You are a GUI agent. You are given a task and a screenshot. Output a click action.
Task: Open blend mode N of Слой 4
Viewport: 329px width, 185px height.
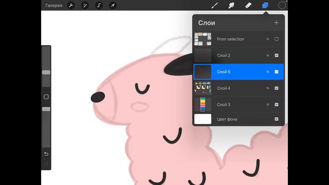pos(268,88)
